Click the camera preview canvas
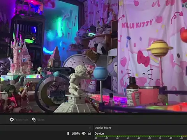Viewport: 187px width, 140px height. click(x=93, y=56)
